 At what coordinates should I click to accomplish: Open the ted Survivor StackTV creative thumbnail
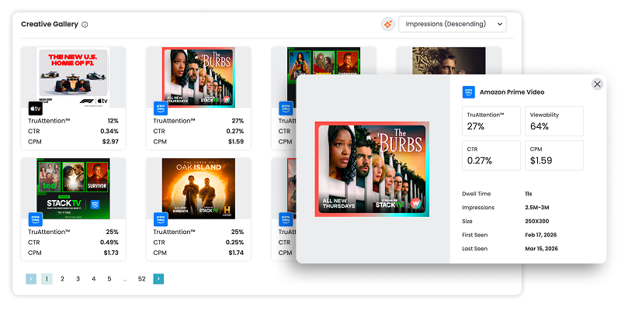pos(73,188)
